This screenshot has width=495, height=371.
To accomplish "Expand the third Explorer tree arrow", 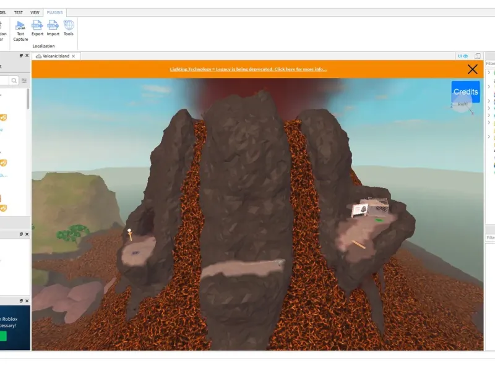I will [x=489, y=101].
